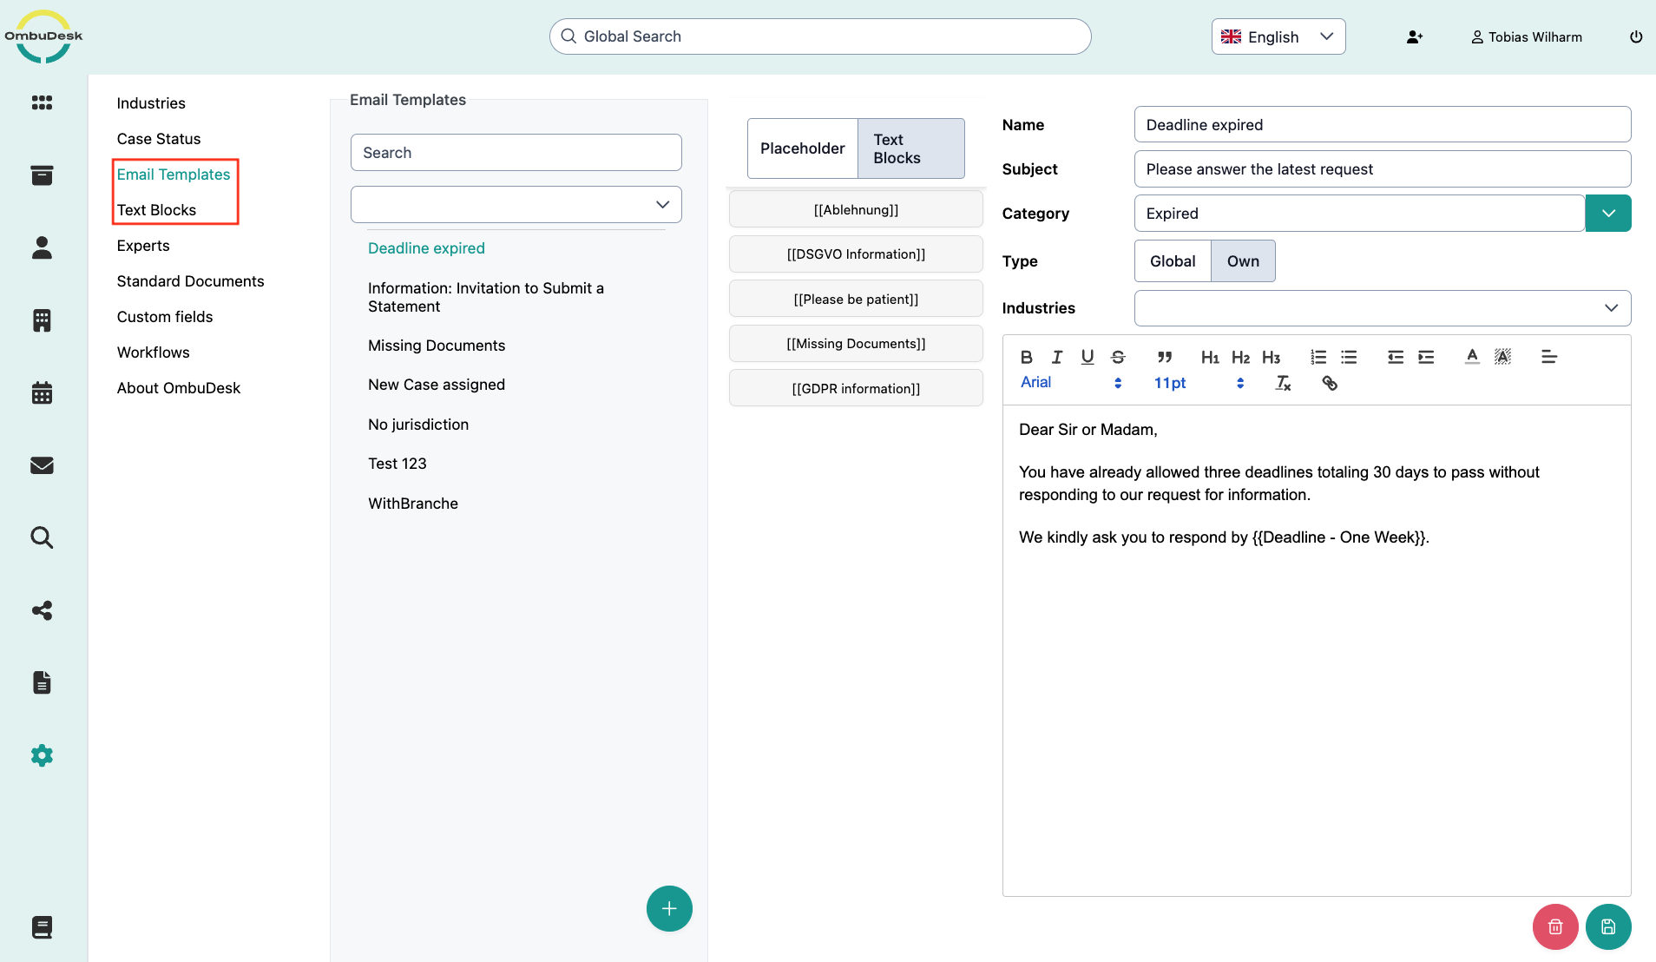Apply Heading 2 style
Image resolution: width=1656 pixels, height=962 pixels.
pyautogui.click(x=1240, y=357)
